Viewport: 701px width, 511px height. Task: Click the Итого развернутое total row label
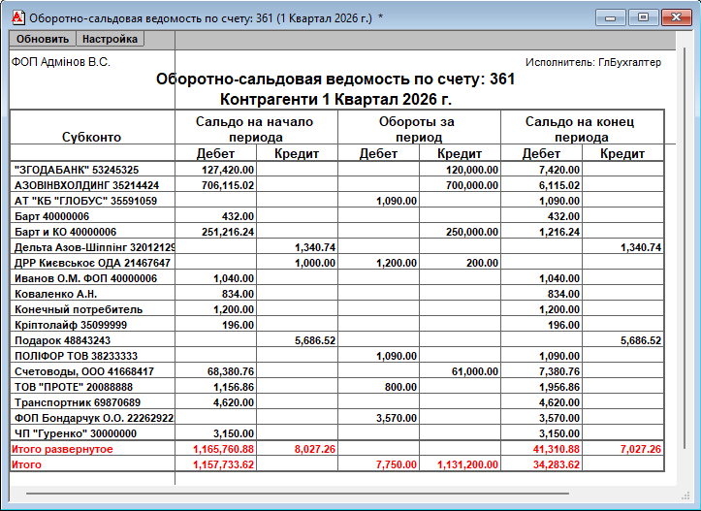coord(62,450)
